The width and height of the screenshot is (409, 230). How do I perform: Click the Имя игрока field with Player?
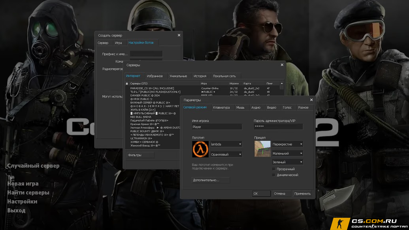pos(217,127)
